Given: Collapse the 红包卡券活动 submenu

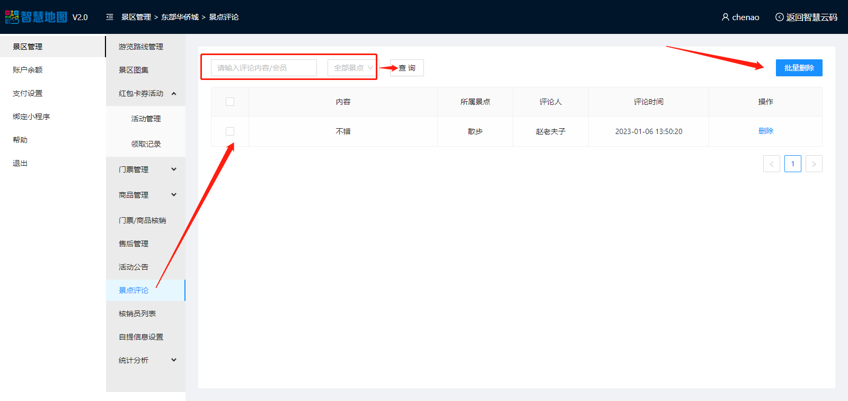Looking at the screenshot, I should pyautogui.click(x=174, y=93).
